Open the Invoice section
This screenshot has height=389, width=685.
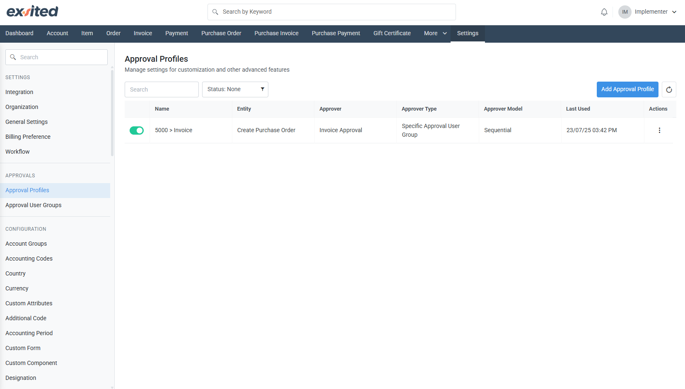[x=143, y=34]
